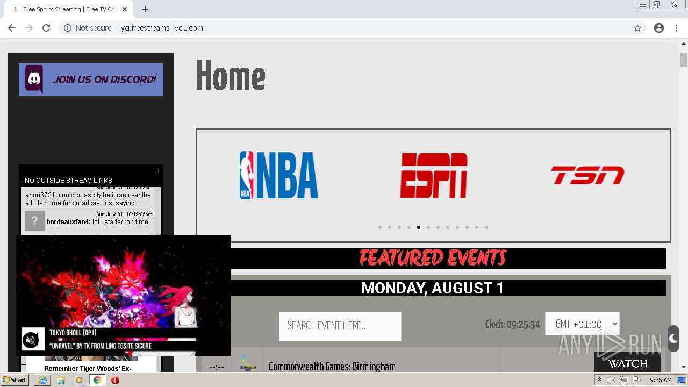Open network tray icon

[x=623, y=380]
